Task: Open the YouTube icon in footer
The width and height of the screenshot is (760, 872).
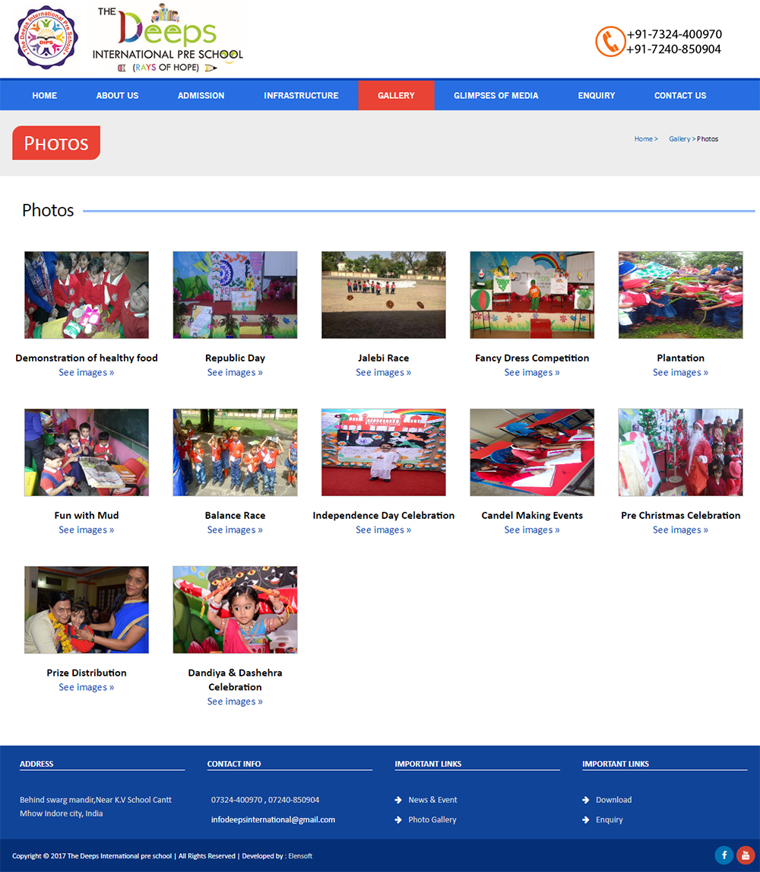Action: pyautogui.click(x=745, y=855)
